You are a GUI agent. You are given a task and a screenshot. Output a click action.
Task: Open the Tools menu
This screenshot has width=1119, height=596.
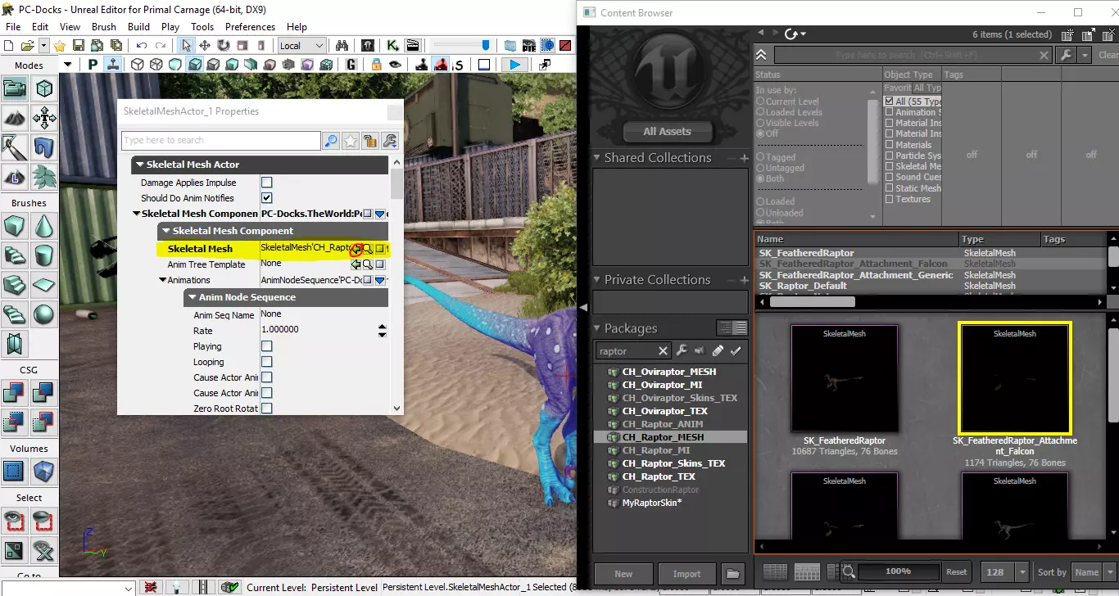202,27
